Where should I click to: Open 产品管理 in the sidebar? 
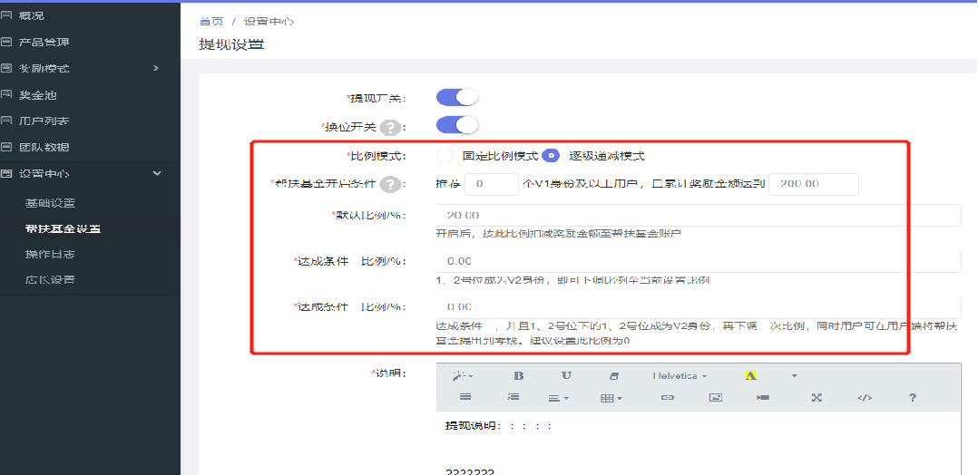click(44, 42)
